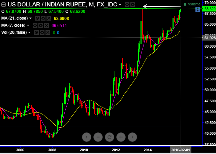Click the current price label 68.620
Image resolution: width=216 pixels, height=154 pixels.
(x=209, y=9)
